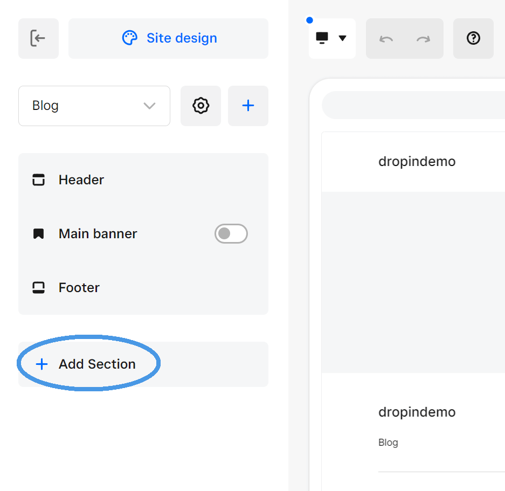The width and height of the screenshot is (505, 491).
Task: Click the exit editor icon
Action: pos(38,38)
